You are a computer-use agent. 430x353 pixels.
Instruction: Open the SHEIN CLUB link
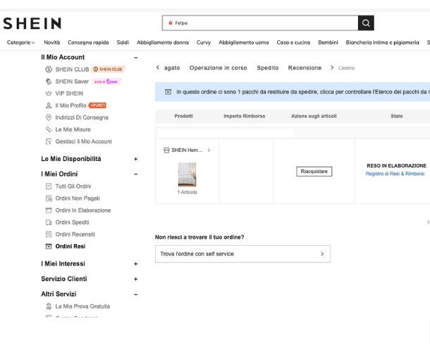[x=72, y=69]
